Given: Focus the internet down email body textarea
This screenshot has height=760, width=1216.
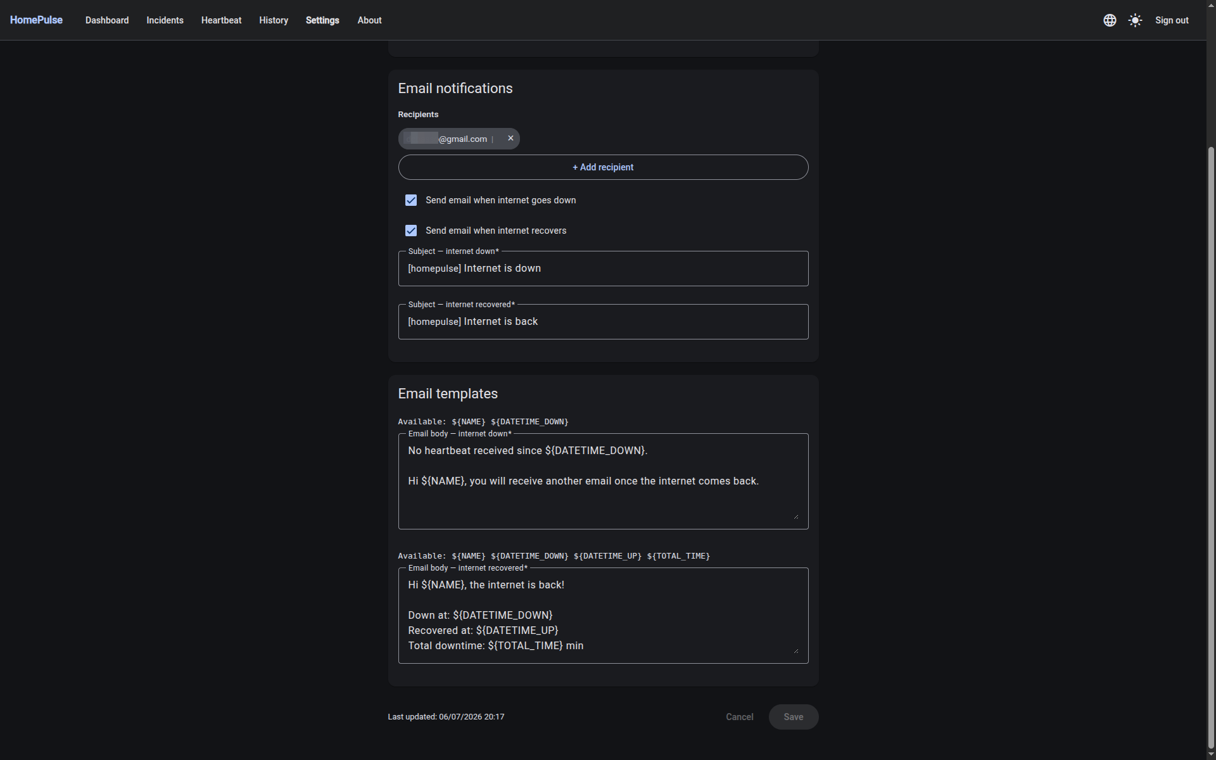Looking at the screenshot, I should pos(603,481).
